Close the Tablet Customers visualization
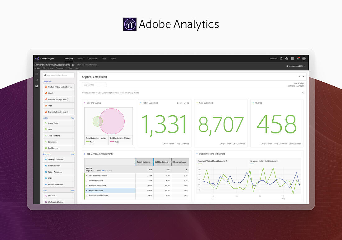The height and width of the screenshot is (240, 342). point(188,103)
